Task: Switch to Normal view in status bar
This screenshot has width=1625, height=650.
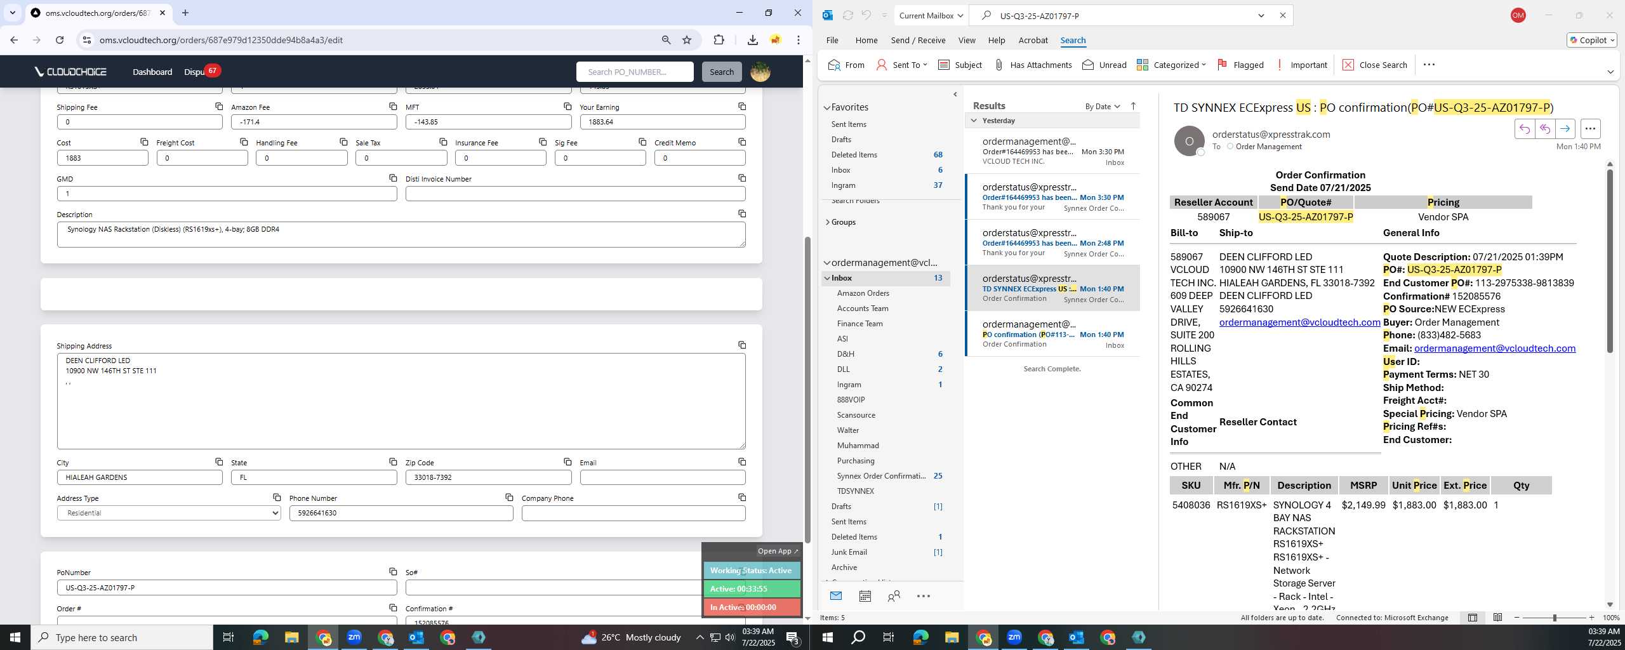Action: pyautogui.click(x=1472, y=618)
